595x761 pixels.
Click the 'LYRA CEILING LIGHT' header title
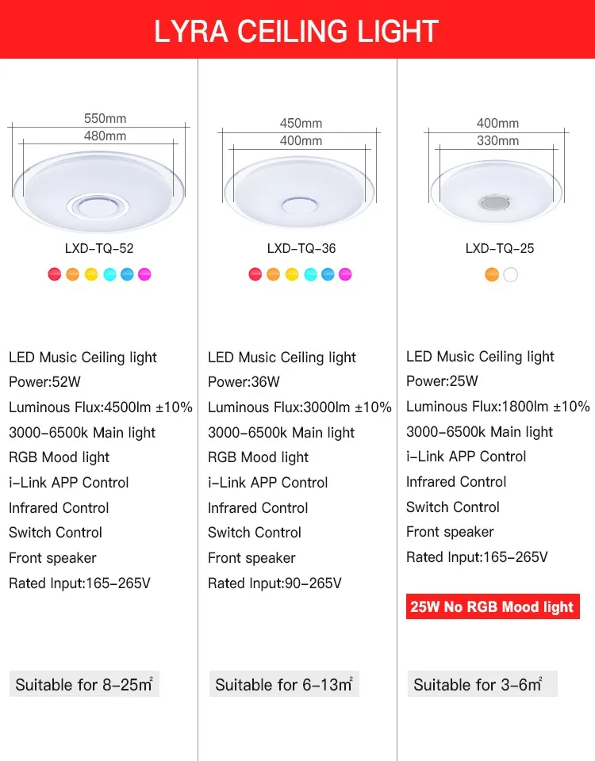[x=296, y=31]
